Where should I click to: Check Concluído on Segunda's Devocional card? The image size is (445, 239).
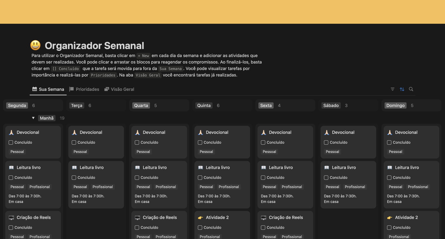pyautogui.click(x=11, y=142)
